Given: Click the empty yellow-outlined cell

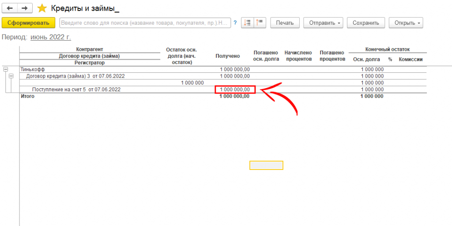Looking at the screenshot, I should tap(266, 165).
